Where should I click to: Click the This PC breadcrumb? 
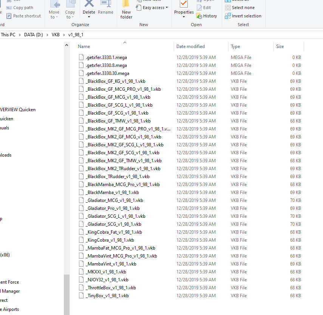(8, 35)
